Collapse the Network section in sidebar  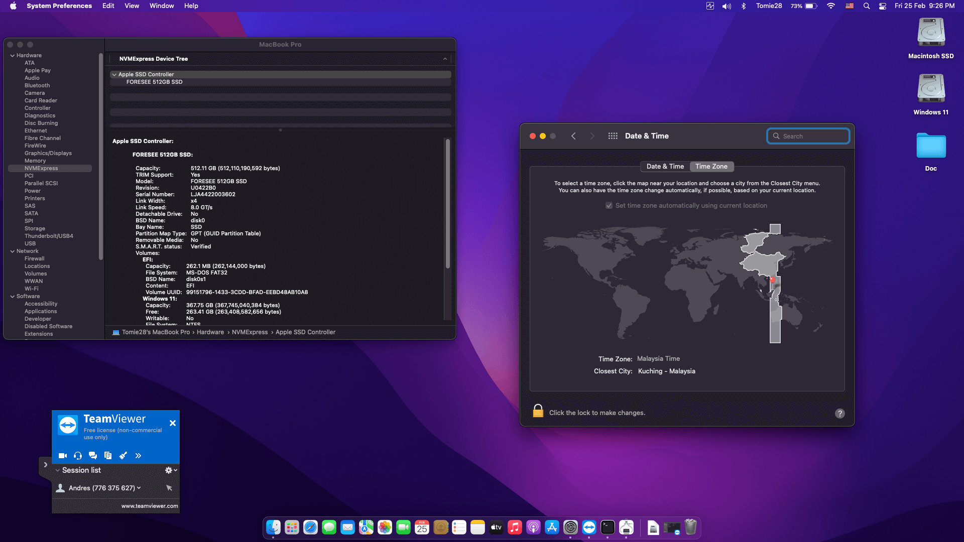pyautogui.click(x=12, y=251)
